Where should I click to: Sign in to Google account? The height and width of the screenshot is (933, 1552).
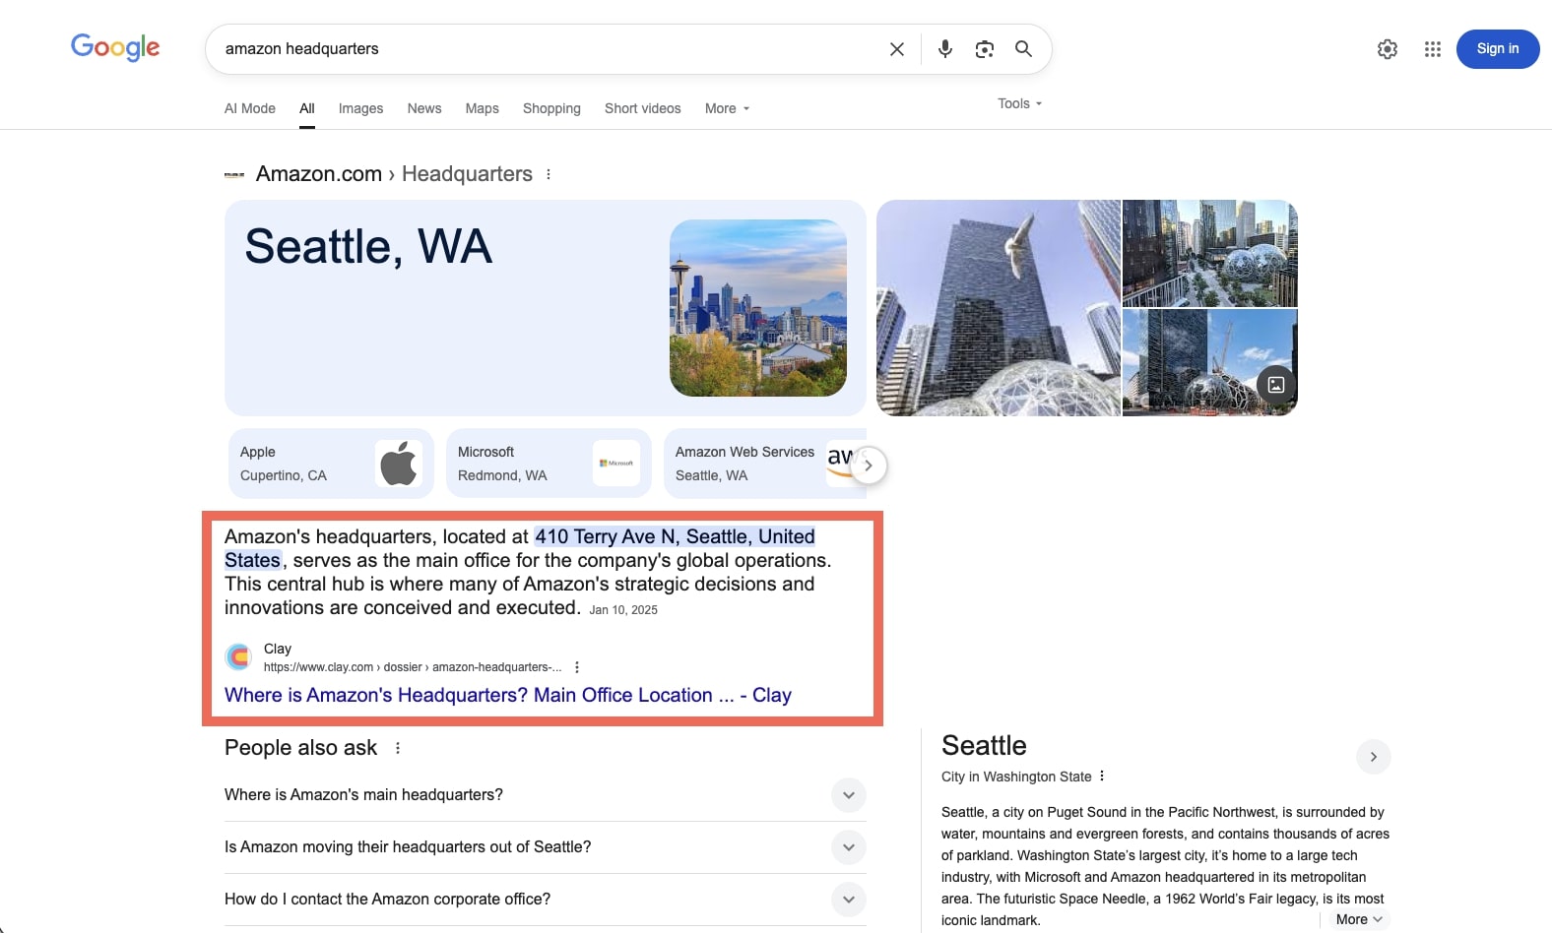[1498, 49]
